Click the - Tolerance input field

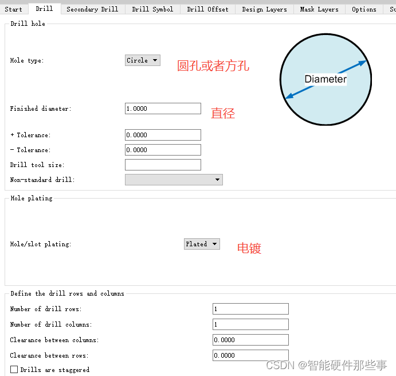click(163, 150)
